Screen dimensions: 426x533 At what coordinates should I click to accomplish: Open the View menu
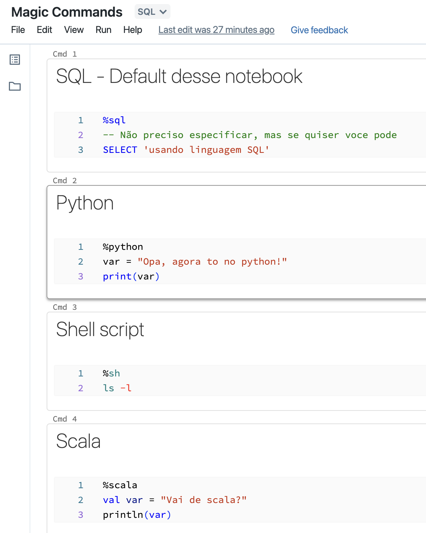[x=74, y=30]
